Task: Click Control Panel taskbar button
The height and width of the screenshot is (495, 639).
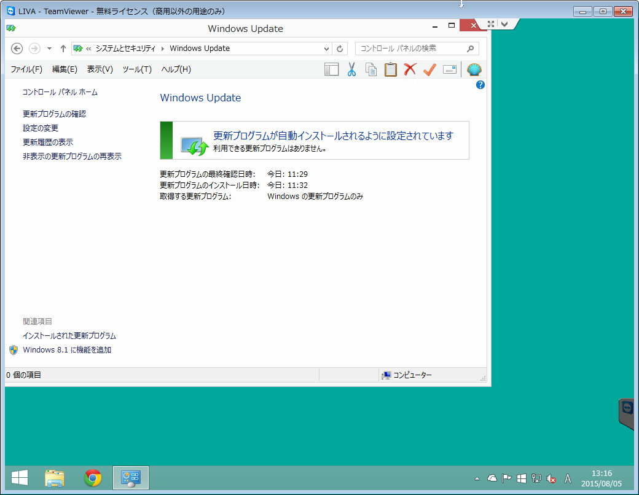Action: (131, 478)
